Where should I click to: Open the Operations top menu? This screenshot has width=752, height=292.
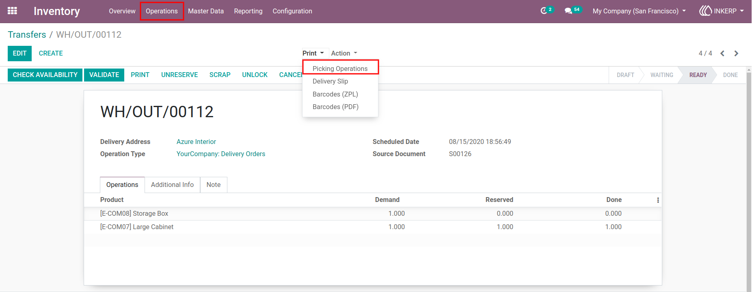coord(162,11)
